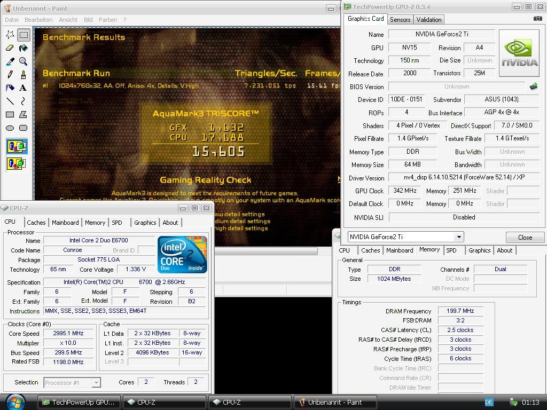
Task: Click the Specification field Intel(R) Core(TM)2 CPU
Action: pyautogui.click(x=124, y=282)
